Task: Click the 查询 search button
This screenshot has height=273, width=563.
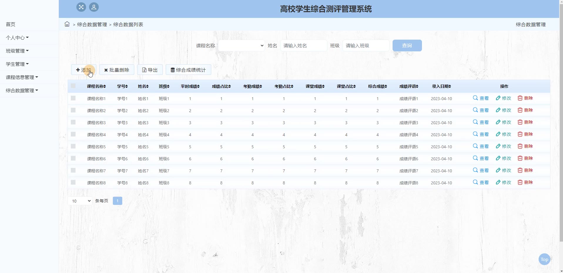Action: coord(407,45)
